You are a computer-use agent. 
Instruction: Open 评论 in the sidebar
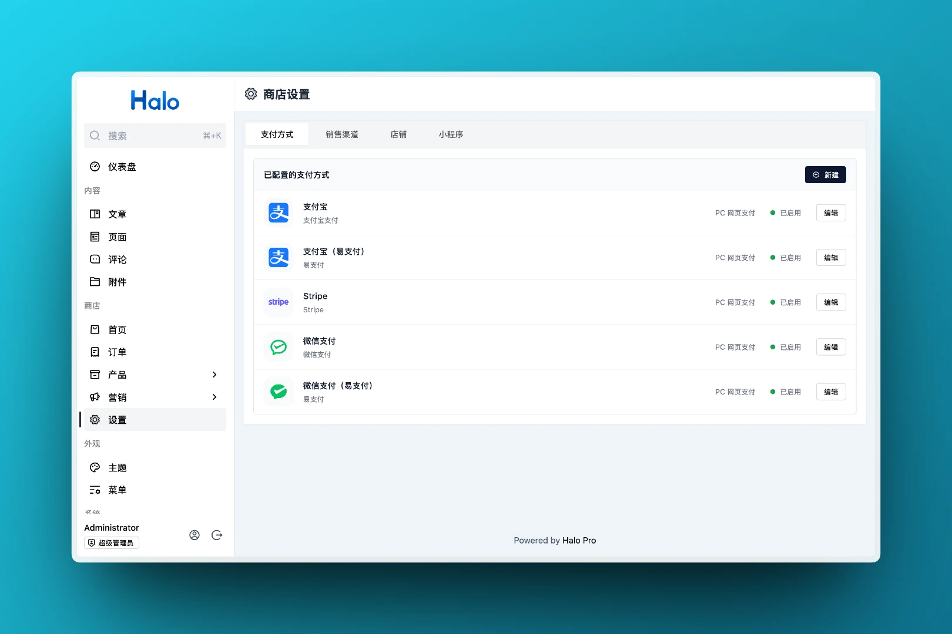point(155,259)
